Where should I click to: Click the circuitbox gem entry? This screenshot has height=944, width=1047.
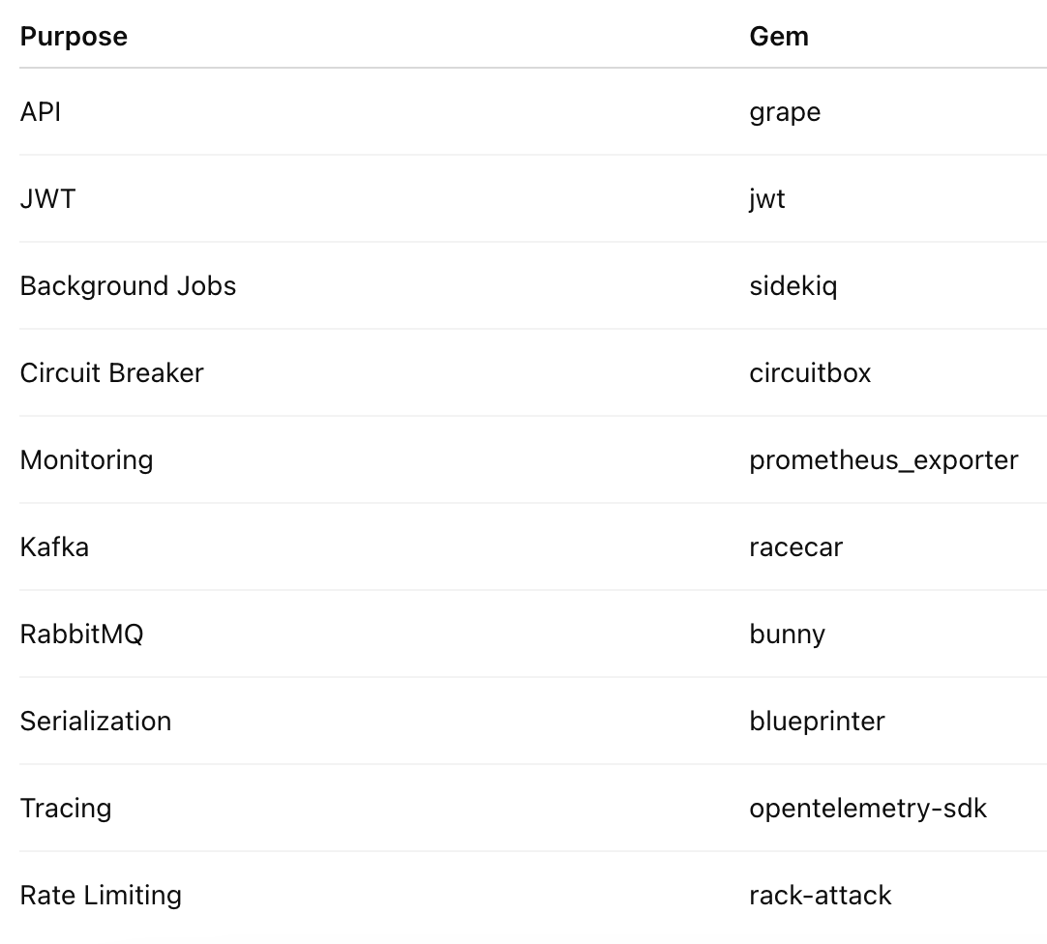(810, 373)
